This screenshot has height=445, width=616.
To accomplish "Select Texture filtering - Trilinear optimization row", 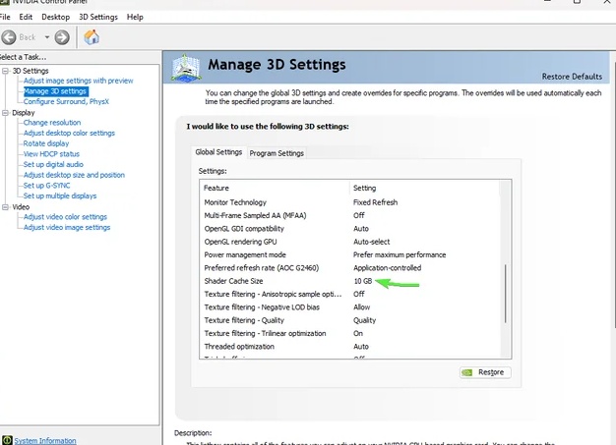I will pos(349,333).
